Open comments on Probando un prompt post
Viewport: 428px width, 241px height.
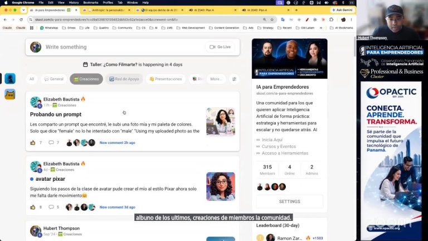tap(51, 143)
